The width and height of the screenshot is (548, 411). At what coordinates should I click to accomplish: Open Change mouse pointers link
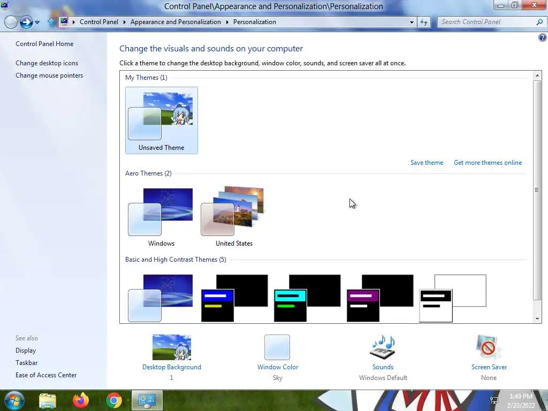pos(49,75)
